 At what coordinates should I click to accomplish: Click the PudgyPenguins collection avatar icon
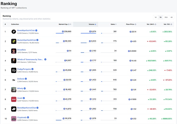tap(14, 70)
